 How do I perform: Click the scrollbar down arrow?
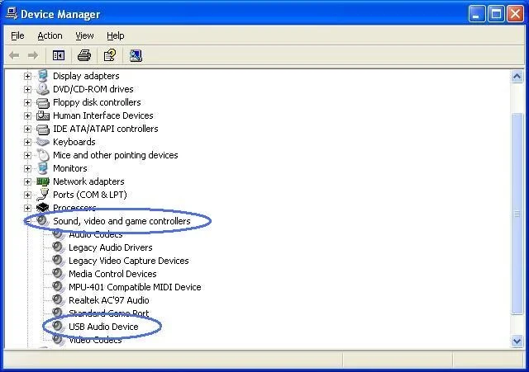(x=517, y=341)
